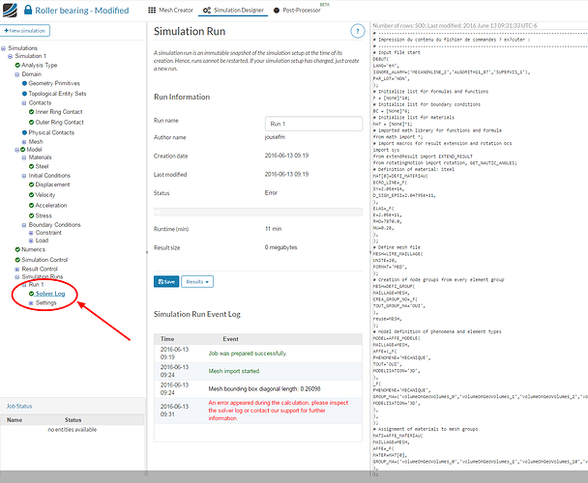Click green check icon next to Acceleration
Viewport: 588px width, 483px height.
pos(32,206)
